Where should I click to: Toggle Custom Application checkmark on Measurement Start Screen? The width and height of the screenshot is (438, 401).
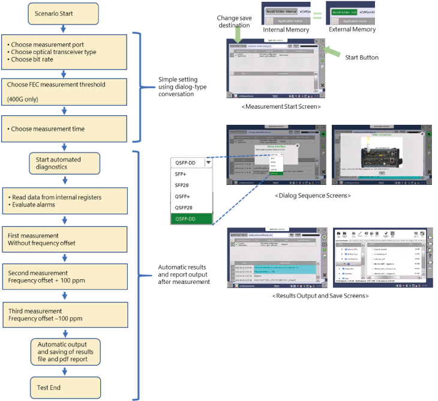(236, 55)
